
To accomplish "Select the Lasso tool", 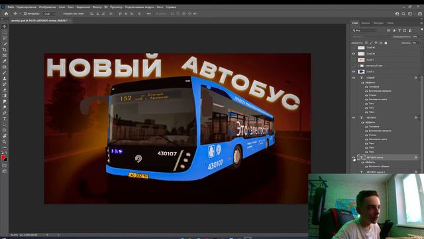I will click(x=5, y=38).
